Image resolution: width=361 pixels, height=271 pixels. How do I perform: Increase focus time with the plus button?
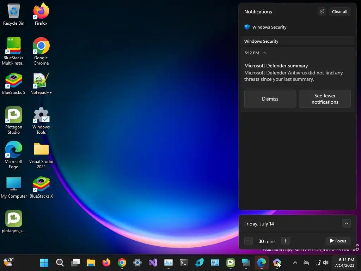(x=285, y=241)
